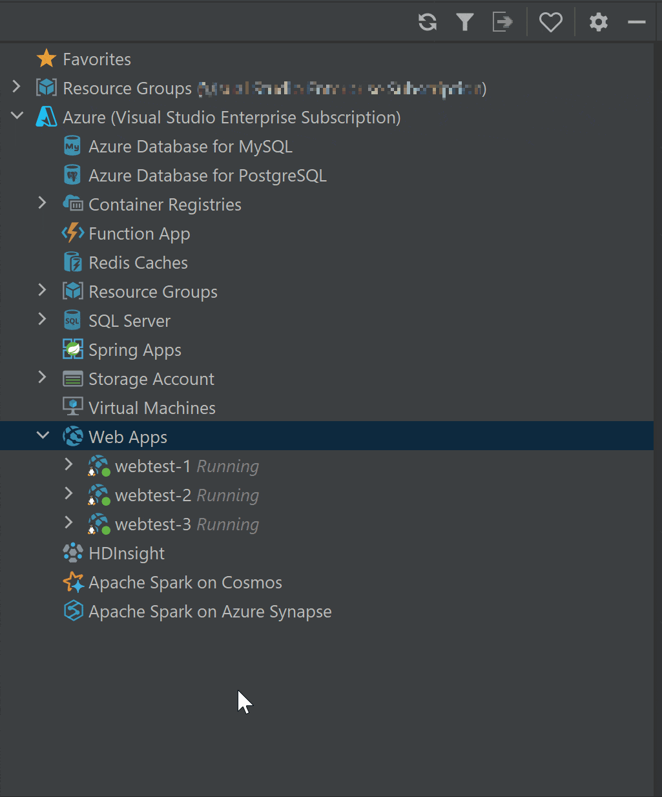
Task: Click the webtest-1 app icon
Action: pyautogui.click(x=99, y=466)
